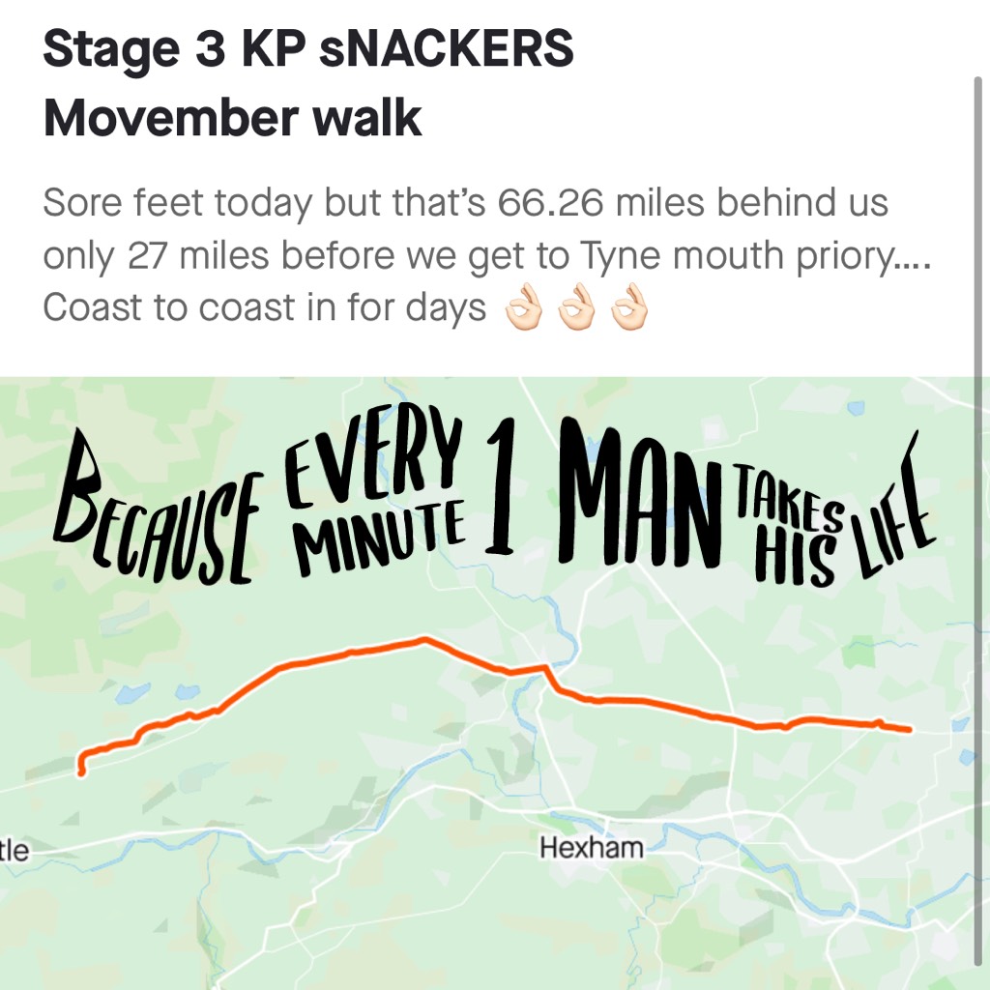Click the orange route's eastern end point
990x990 pixels.
click(x=909, y=730)
